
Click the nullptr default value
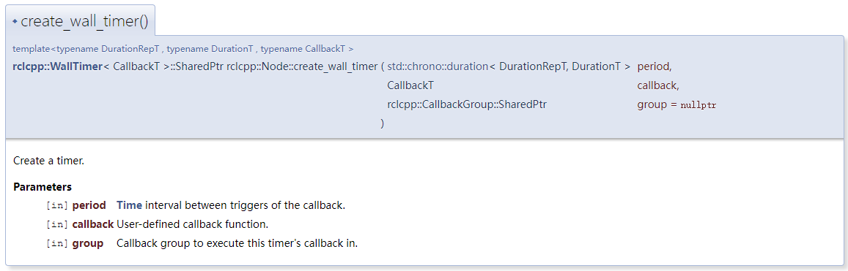[698, 105]
